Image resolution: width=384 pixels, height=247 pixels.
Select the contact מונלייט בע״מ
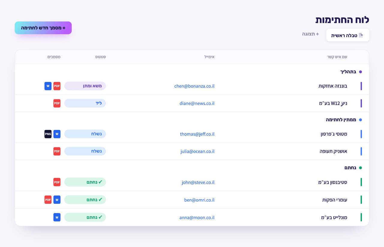coord(334,218)
